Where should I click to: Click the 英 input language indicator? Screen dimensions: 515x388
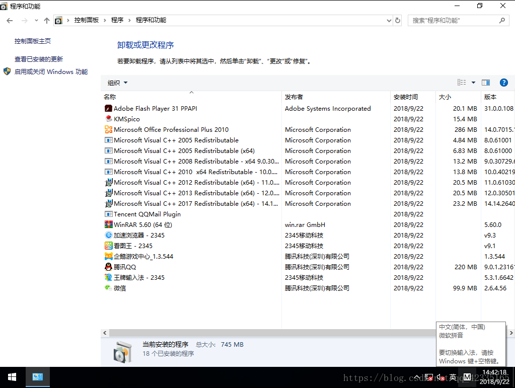[453, 377]
